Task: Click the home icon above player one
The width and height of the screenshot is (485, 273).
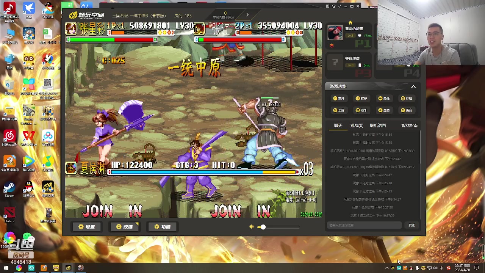Action: [x=350, y=23]
